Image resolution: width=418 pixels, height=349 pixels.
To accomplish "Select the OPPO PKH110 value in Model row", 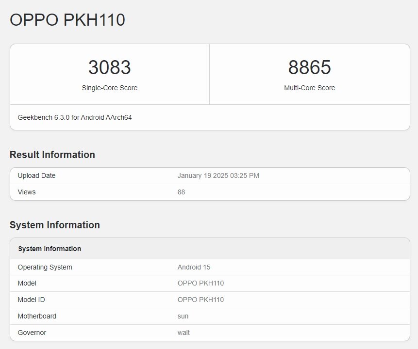I will pos(201,283).
